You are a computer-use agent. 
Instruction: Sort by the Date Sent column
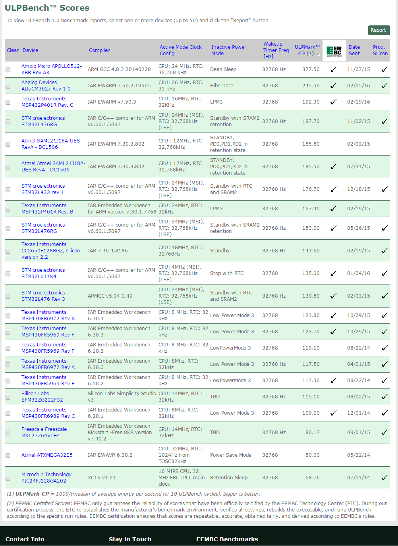click(354, 50)
